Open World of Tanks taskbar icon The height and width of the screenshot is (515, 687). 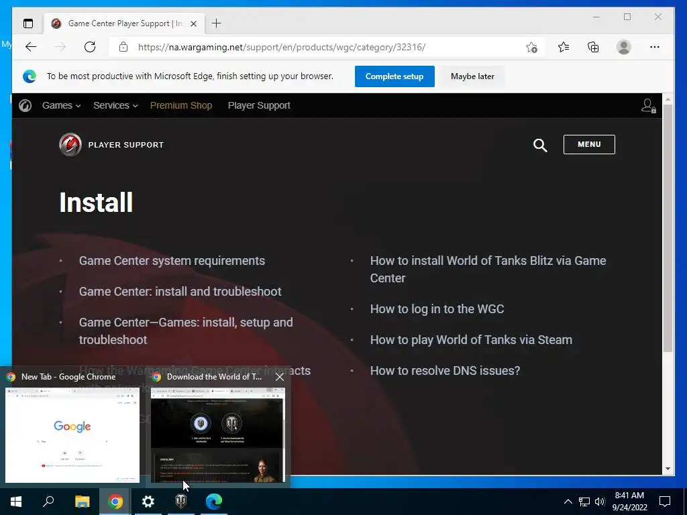pyautogui.click(x=181, y=502)
